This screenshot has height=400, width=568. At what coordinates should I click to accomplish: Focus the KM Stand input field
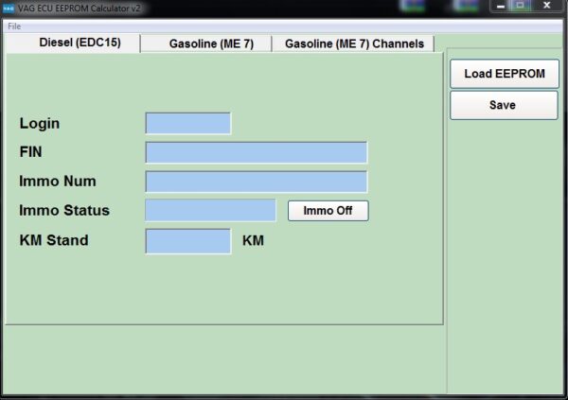pos(188,241)
